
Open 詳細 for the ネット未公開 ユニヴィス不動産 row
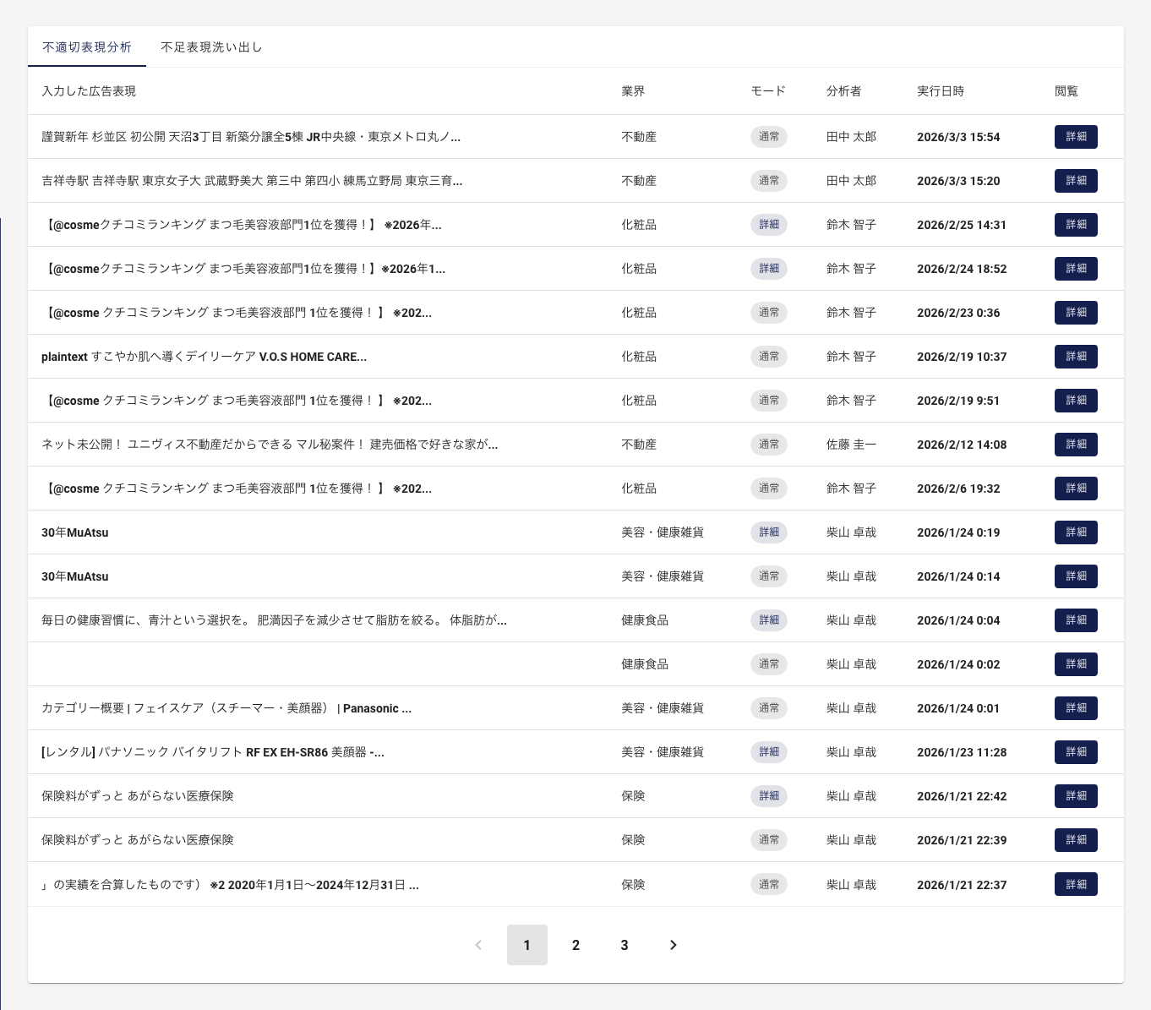[x=1076, y=444]
